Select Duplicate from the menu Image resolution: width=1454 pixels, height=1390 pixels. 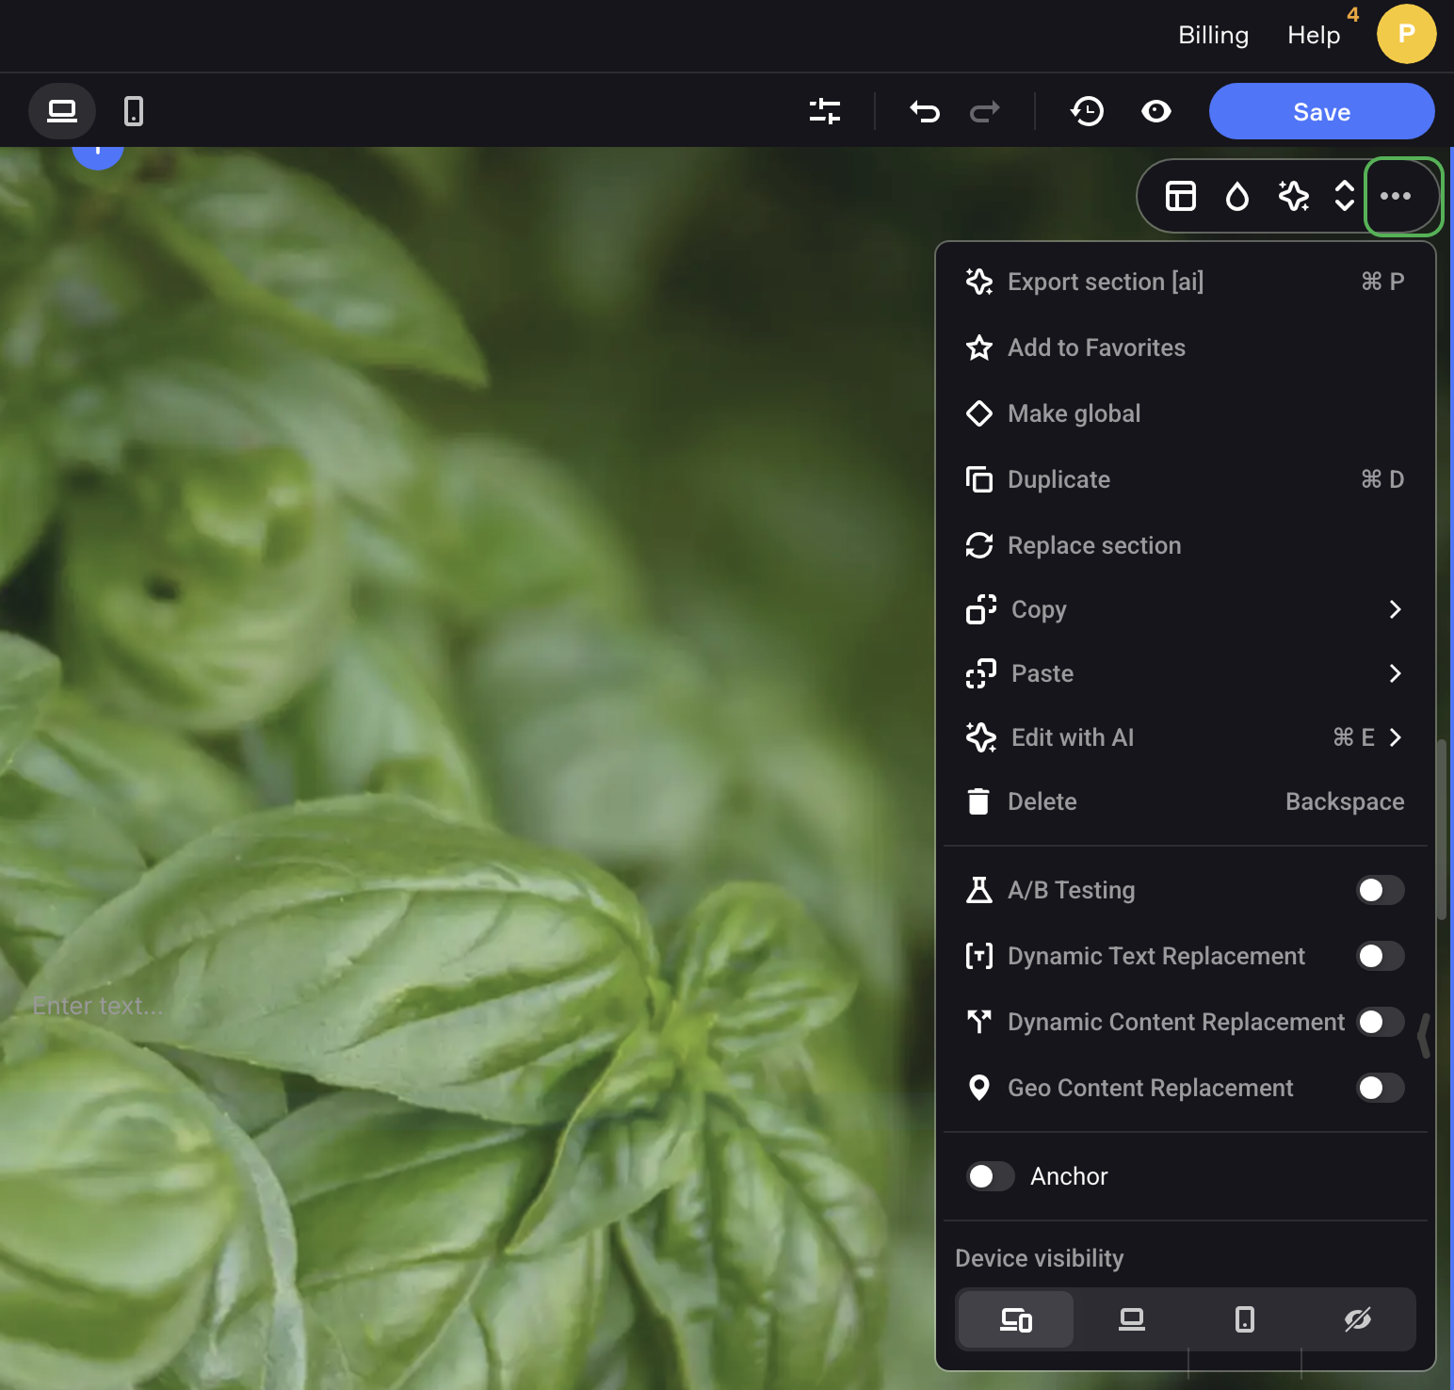[x=1058, y=479]
